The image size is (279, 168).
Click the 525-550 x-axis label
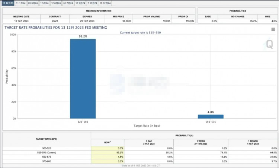(x=83, y=122)
